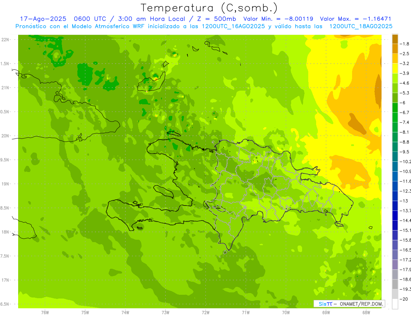The width and height of the screenshot is (411, 317).
Task: Click the "74W" longitude label
Action: point(125,312)
